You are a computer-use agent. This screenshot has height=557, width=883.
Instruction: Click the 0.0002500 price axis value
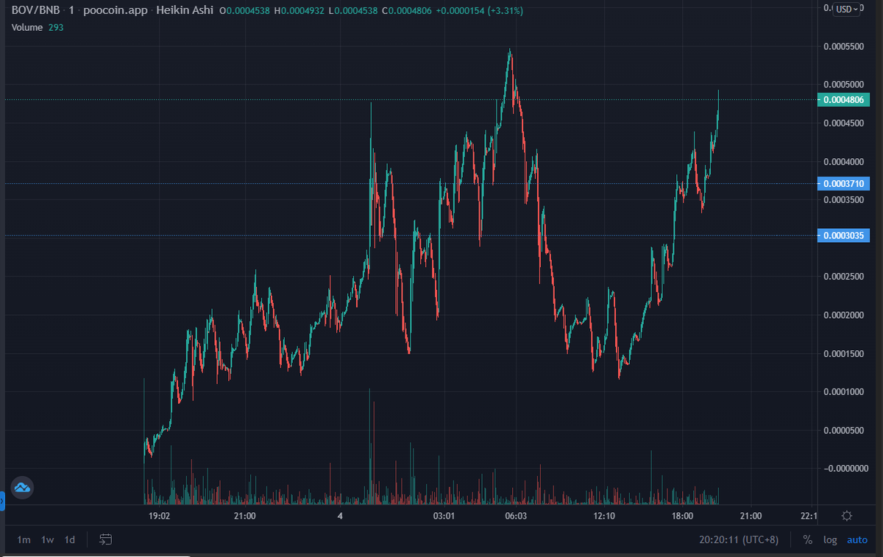tap(844, 276)
